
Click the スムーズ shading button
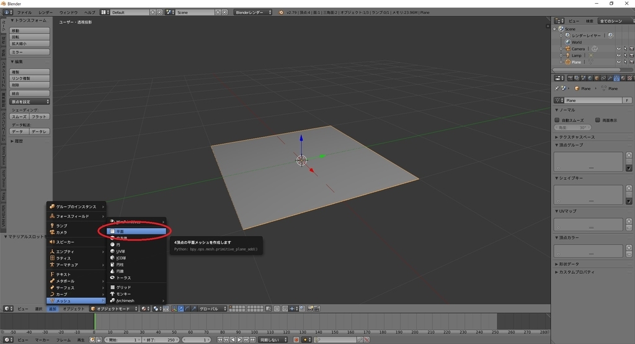[x=19, y=117]
